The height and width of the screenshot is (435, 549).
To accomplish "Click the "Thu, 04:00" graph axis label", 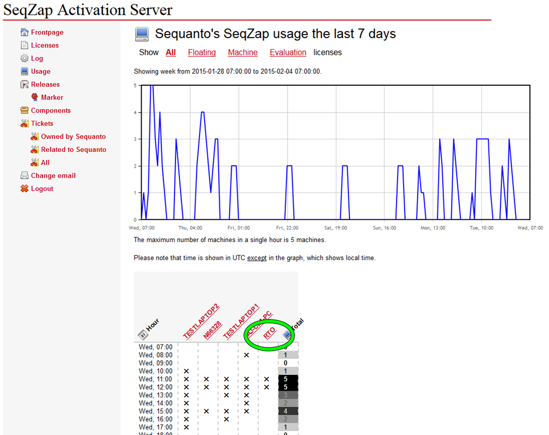I will (x=190, y=228).
